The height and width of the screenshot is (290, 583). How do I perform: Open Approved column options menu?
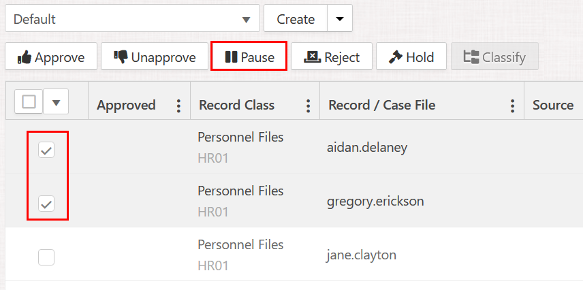coord(178,106)
